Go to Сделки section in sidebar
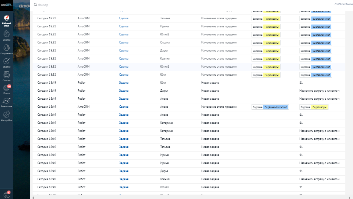 pos(6,35)
